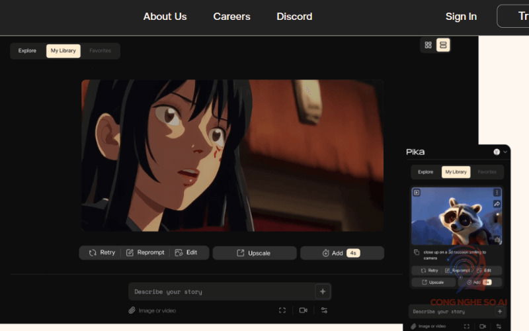This screenshot has width=529, height=331.
Task: Open the Favorites tab in the main panel
Action: pos(101,51)
